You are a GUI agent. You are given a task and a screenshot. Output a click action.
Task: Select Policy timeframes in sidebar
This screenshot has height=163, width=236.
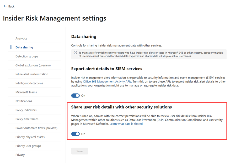tap(27, 119)
